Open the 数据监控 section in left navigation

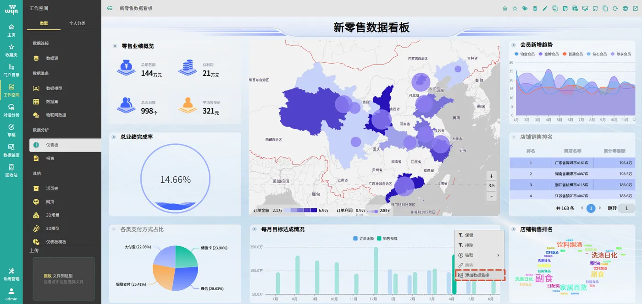[x=11, y=151]
